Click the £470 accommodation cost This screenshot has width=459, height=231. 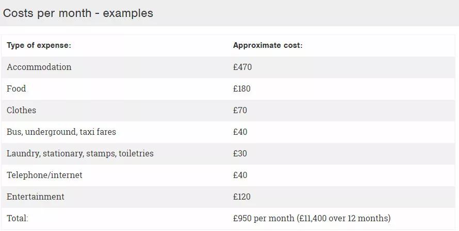(242, 67)
